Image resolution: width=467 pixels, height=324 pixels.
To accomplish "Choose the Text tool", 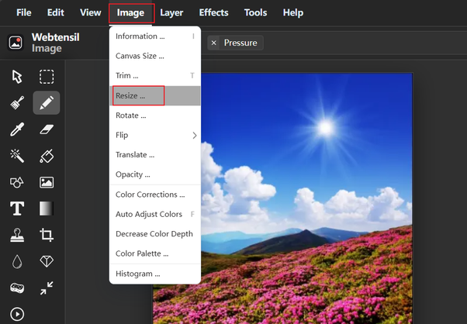I will (17, 209).
